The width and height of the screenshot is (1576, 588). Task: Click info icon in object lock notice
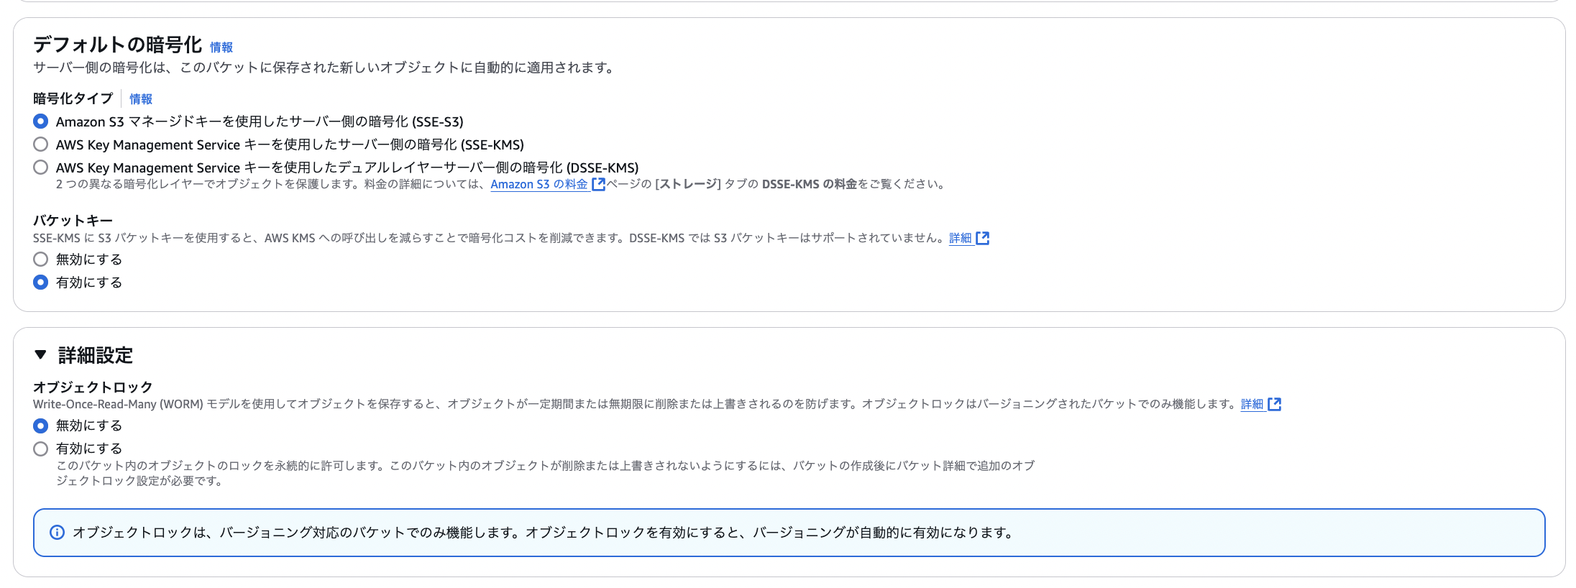coord(57,533)
